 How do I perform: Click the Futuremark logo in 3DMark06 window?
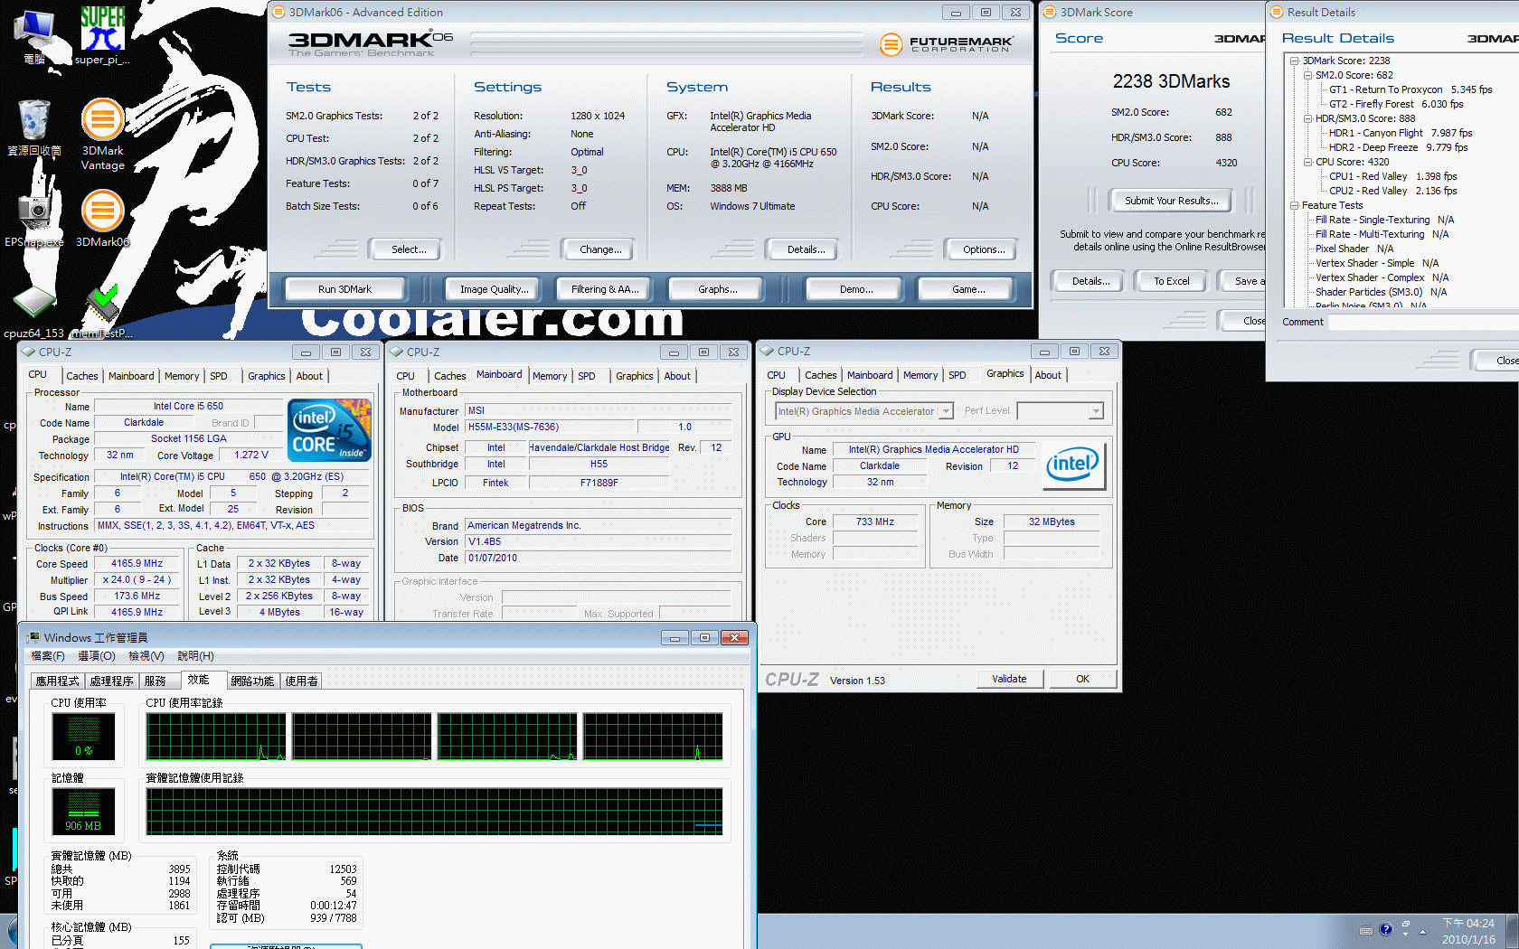[x=947, y=43]
